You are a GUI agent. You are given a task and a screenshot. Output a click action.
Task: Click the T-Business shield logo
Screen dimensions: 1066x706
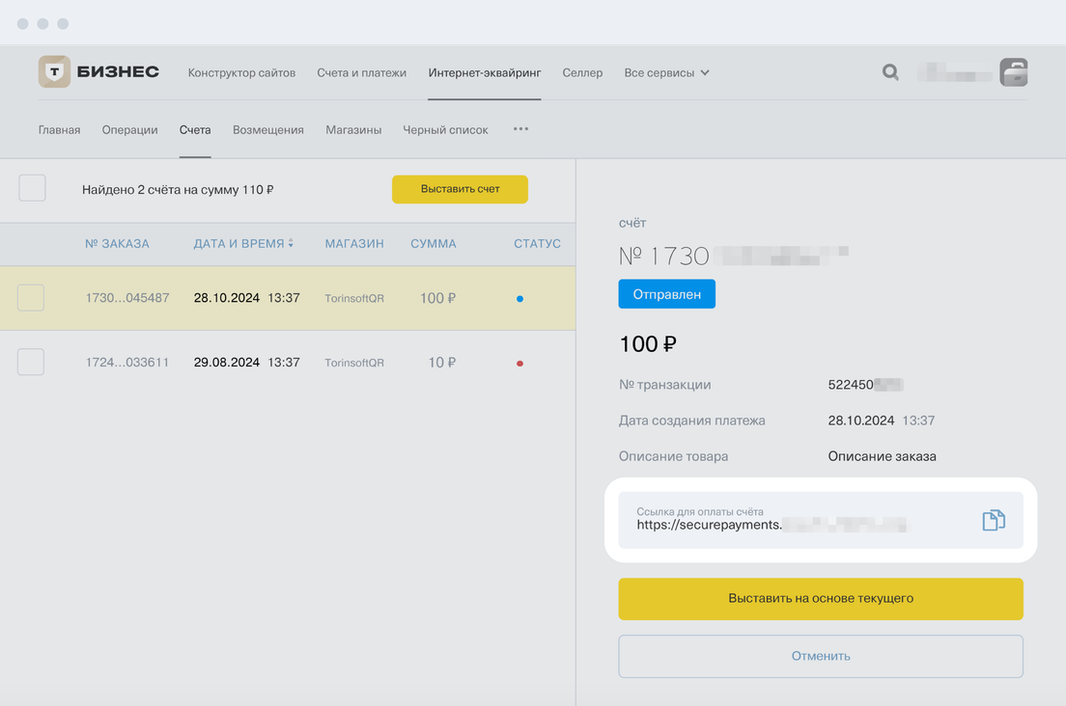coord(55,72)
